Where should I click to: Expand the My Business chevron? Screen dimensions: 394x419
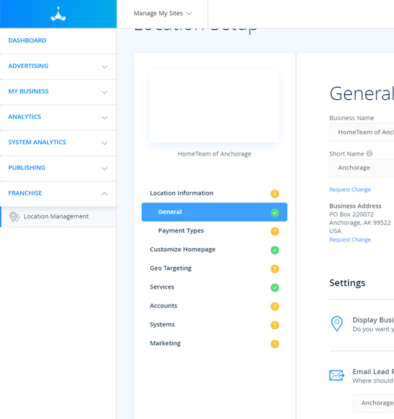pyautogui.click(x=104, y=92)
